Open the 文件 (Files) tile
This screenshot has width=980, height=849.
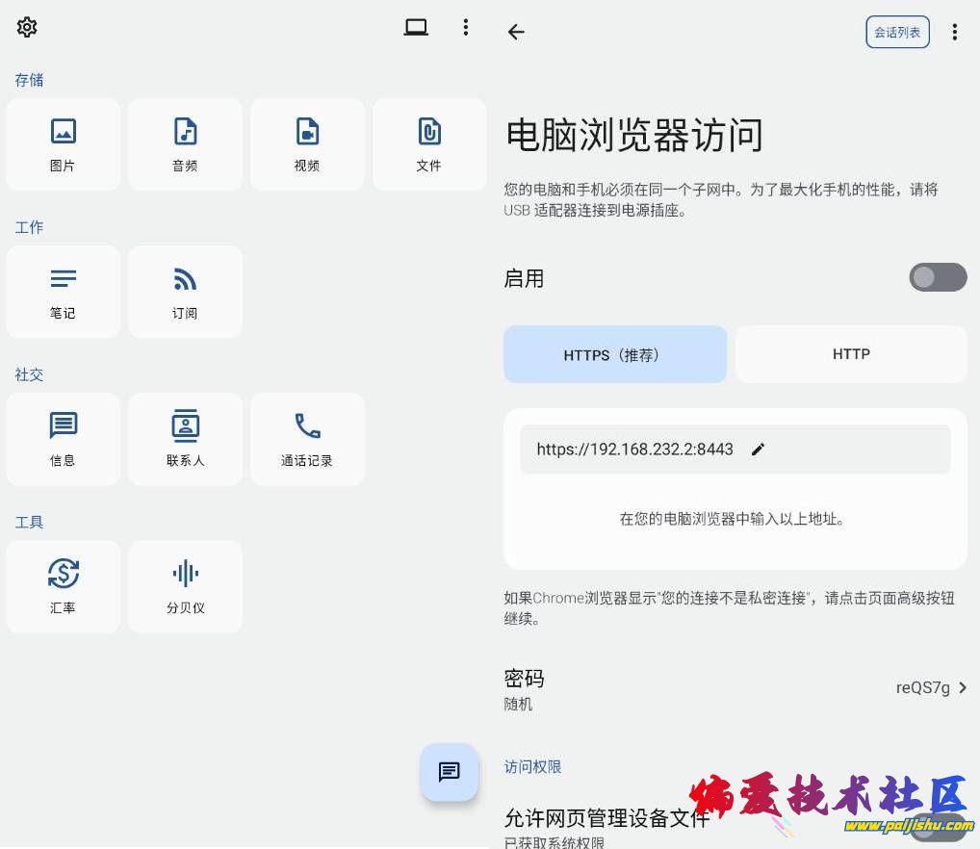click(x=429, y=144)
